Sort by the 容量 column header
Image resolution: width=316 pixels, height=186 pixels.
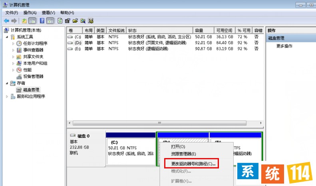tap(203, 30)
